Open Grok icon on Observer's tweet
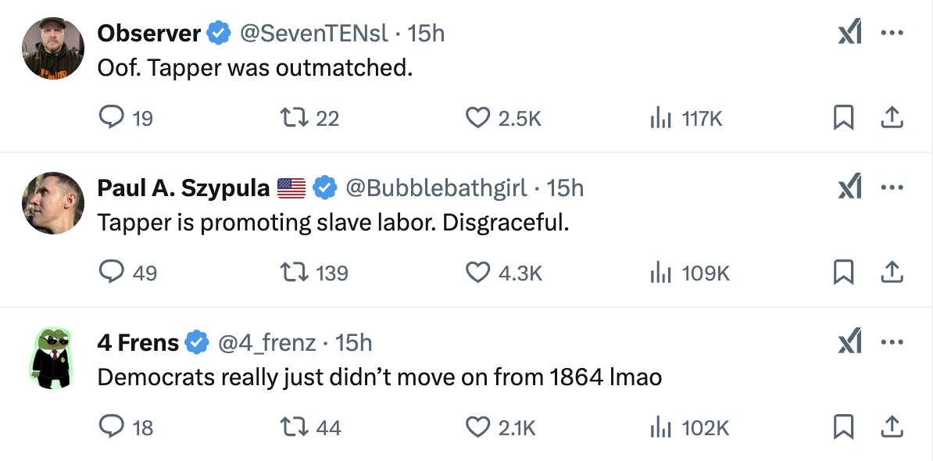Image resolution: width=933 pixels, height=461 pixels. coord(849,34)
